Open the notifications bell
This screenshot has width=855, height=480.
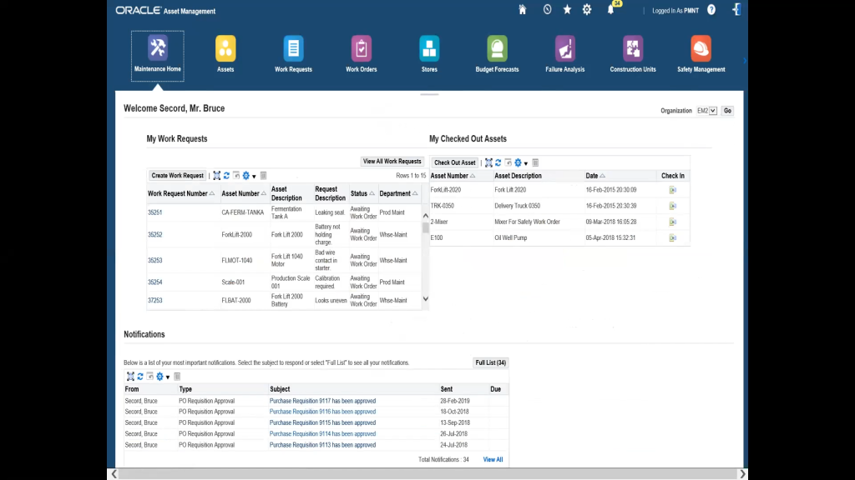pos(610,10)
